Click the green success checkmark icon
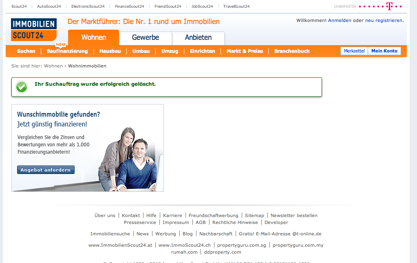417x263 pixels. pos(22,87)
